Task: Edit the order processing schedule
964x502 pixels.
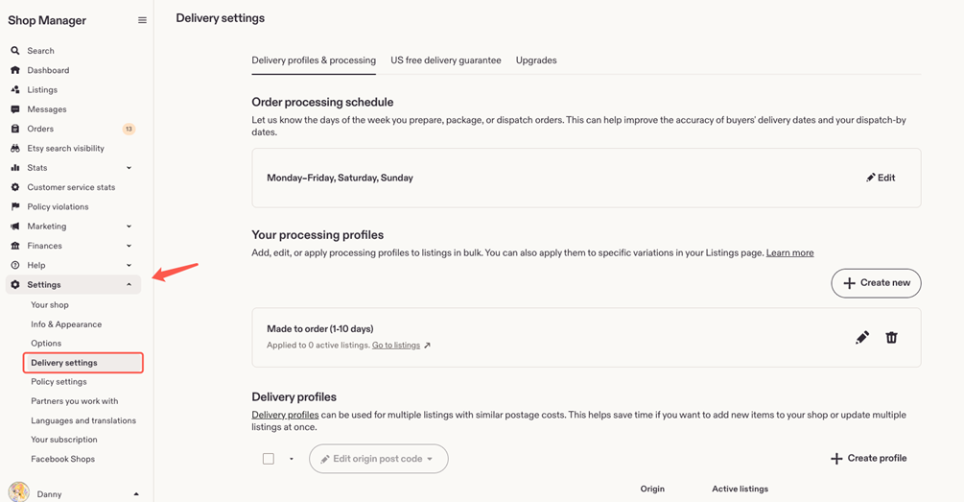Action: pyautogui.click(x=881, y=178)
